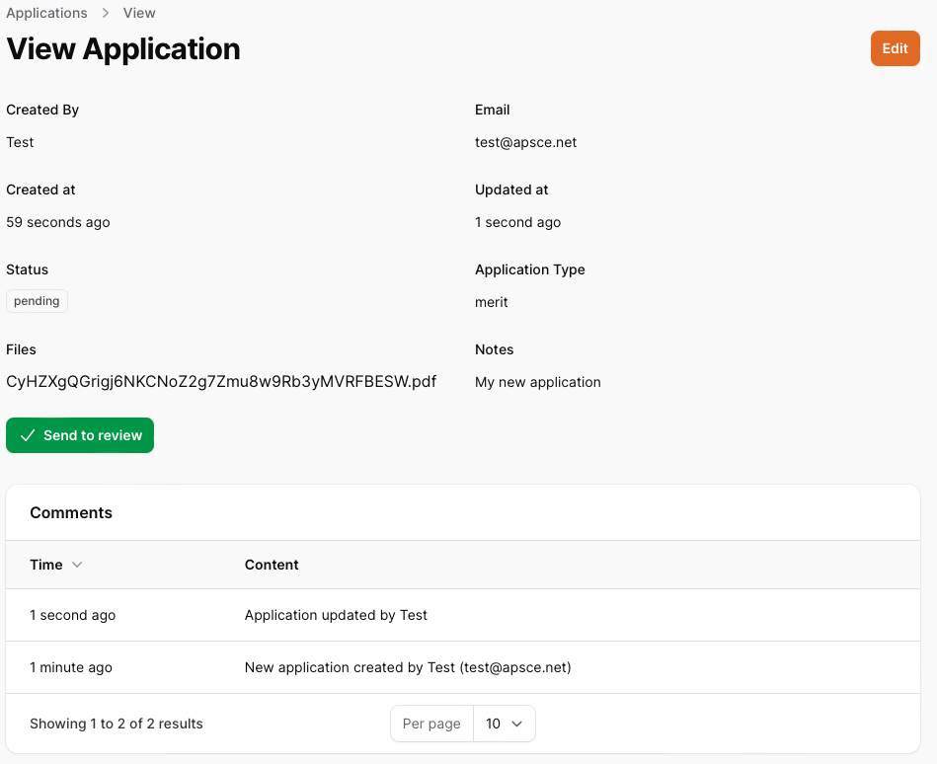
Task: Open the Per page selector showing 10
Action: coord(505,723)
